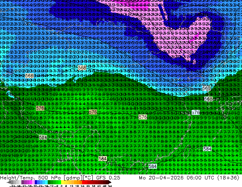
Task: Click the dark right arrow of the color scale
Action: [x=110, y=182]
